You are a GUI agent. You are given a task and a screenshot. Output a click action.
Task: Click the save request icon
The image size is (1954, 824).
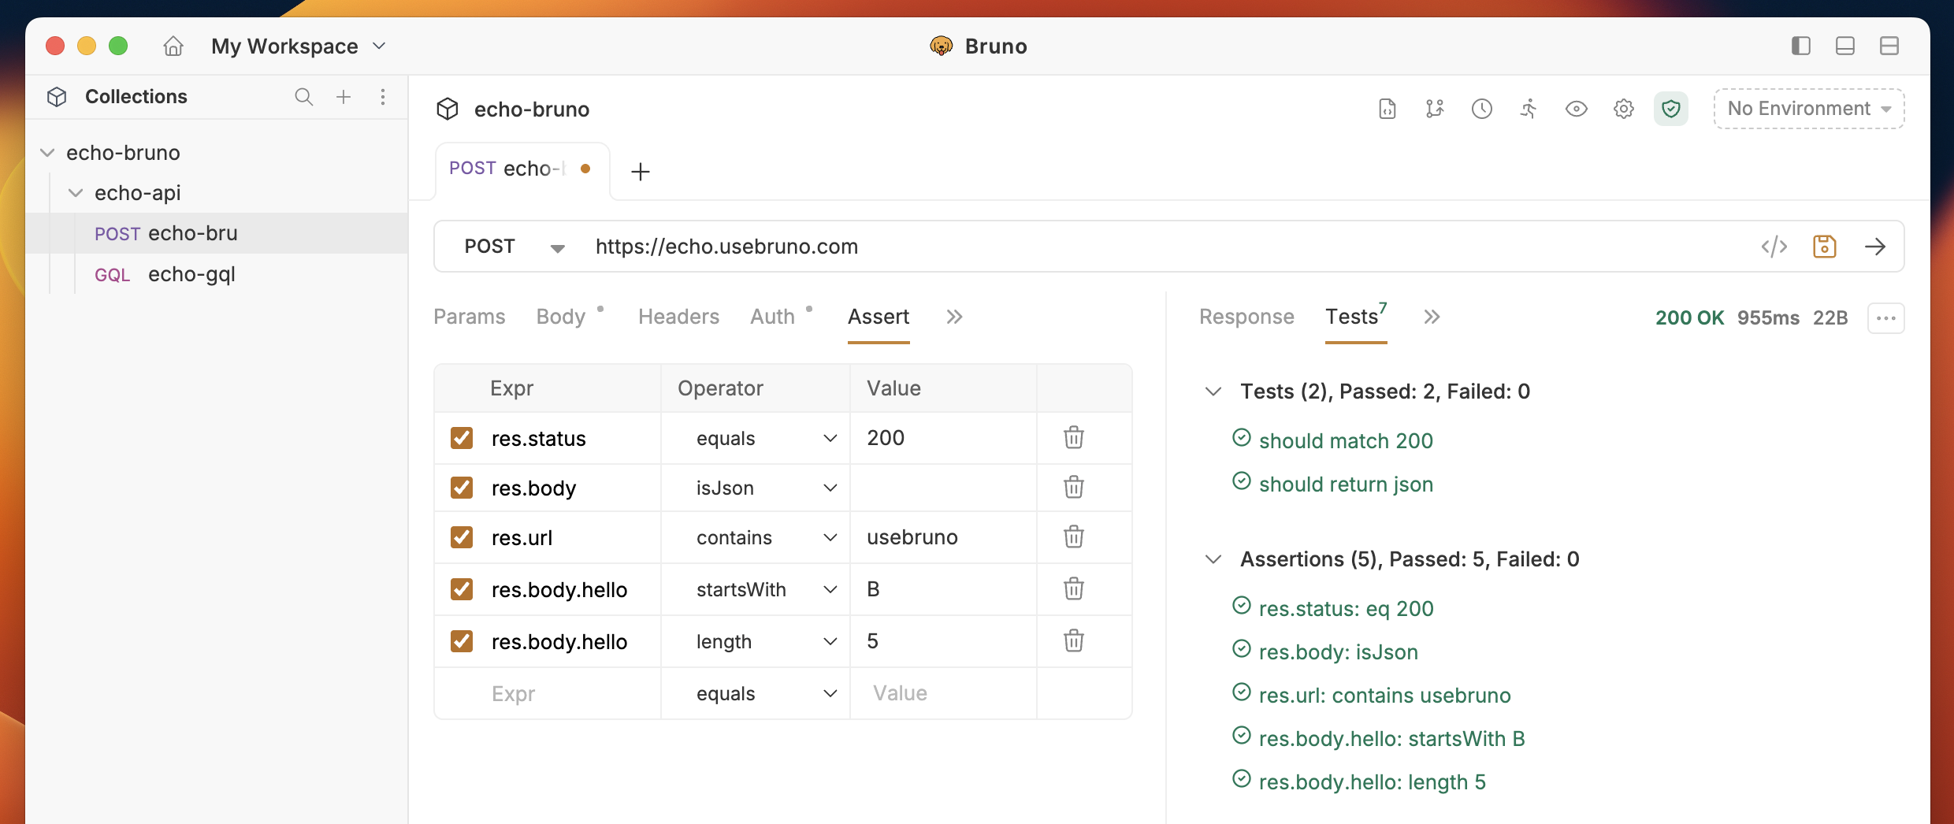[x=1824, y=247]
